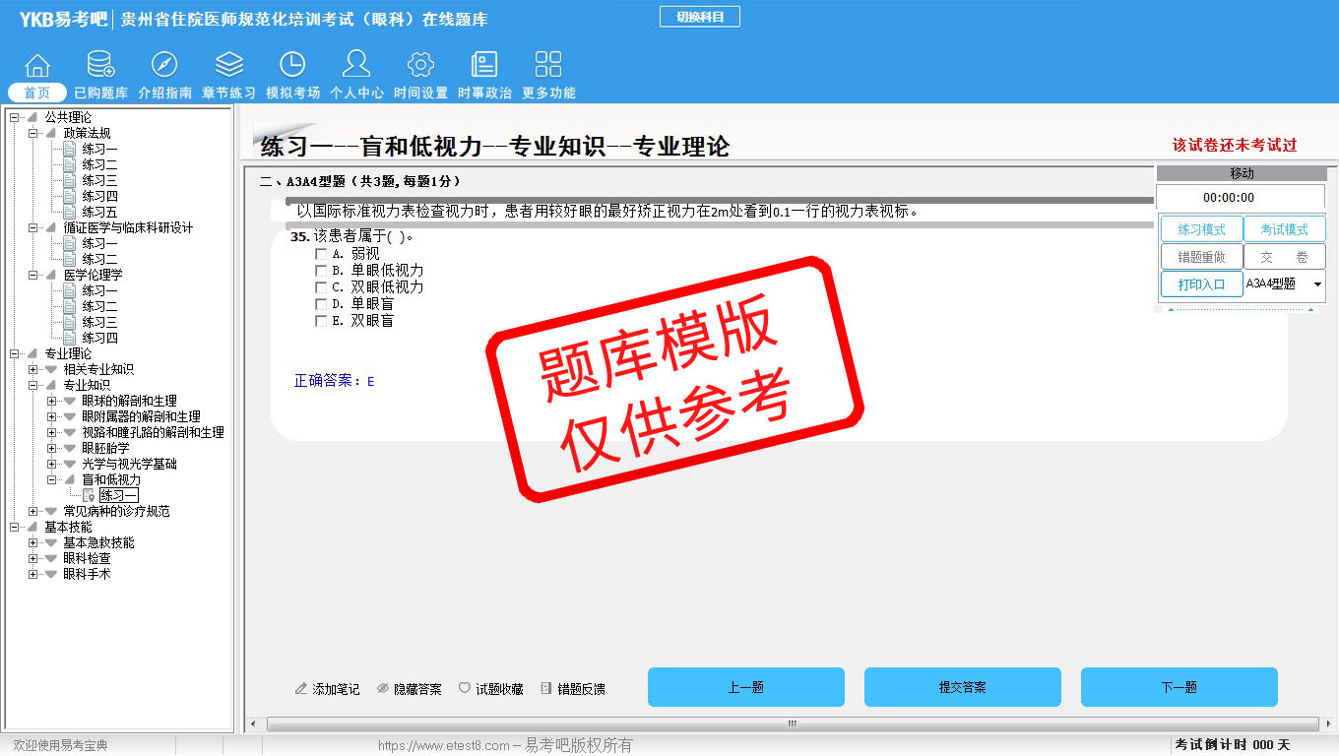Open 时事政治 news icon

pos(484,65)
